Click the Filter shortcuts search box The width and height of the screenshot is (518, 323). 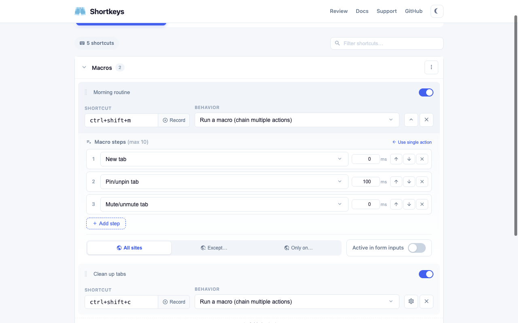(386, 43)
